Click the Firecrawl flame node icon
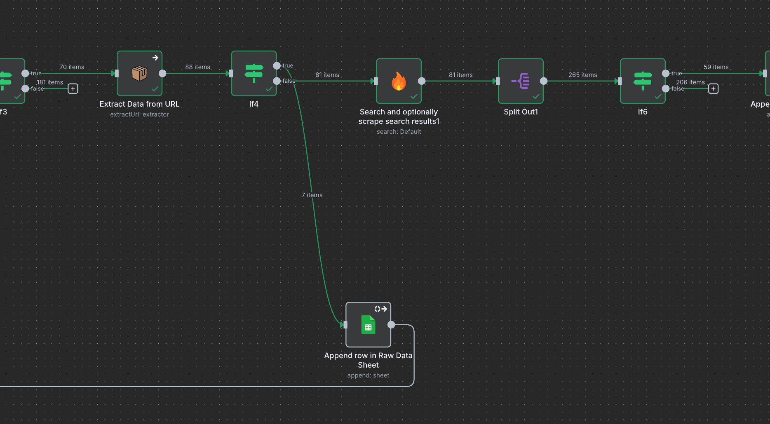The image size is (770, 424). 399,81
